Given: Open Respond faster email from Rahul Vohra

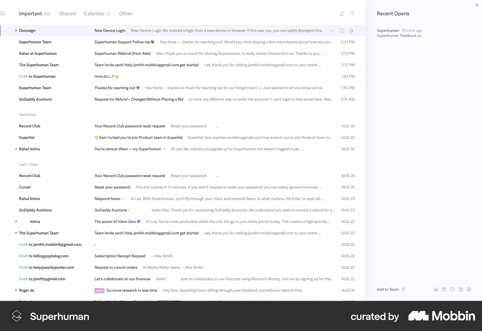Looking at the screenshot, I should [183, 199].
